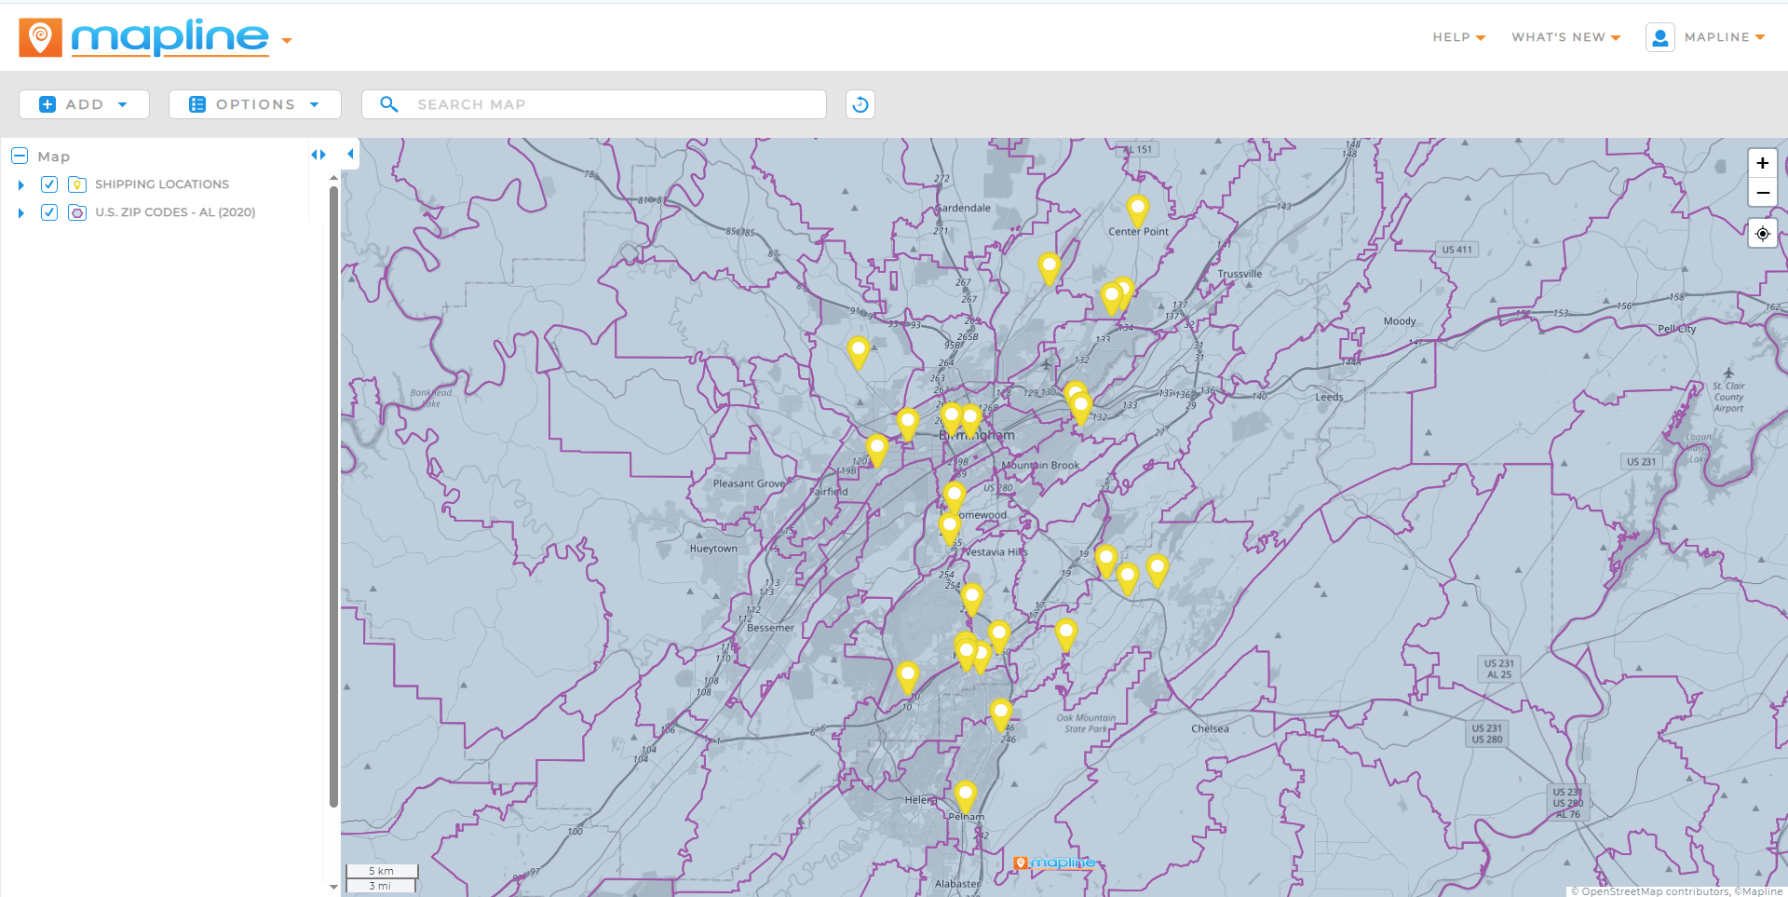Click the pin near Homewood label
Screen dimensions: 1788x897
tap(954, 496)
